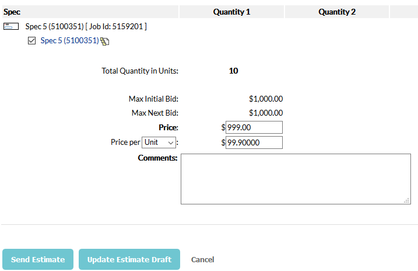Click the Max Initial Bid amount $1,000.00
Viewport: 418px width, 271px height.
pos(266,99)
